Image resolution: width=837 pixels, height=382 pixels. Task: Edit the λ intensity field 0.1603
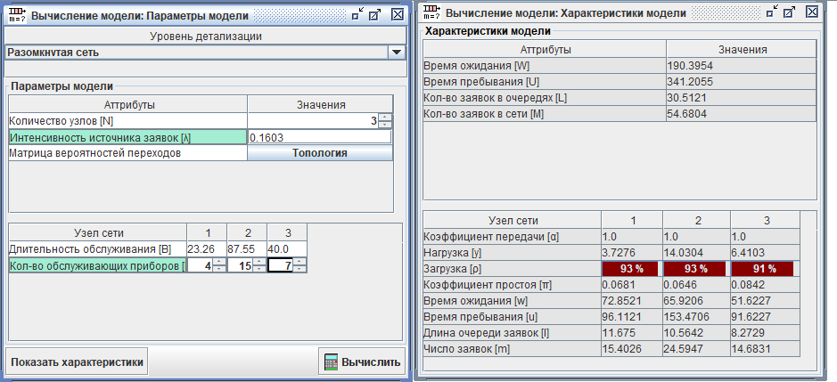click(320, 137)
